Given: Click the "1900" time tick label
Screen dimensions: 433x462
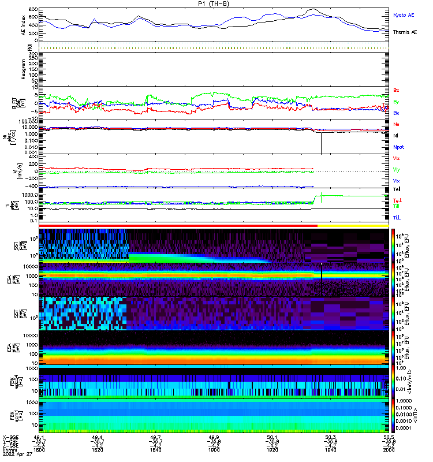Looking at the screenshot, I should [x=214, y=450].
